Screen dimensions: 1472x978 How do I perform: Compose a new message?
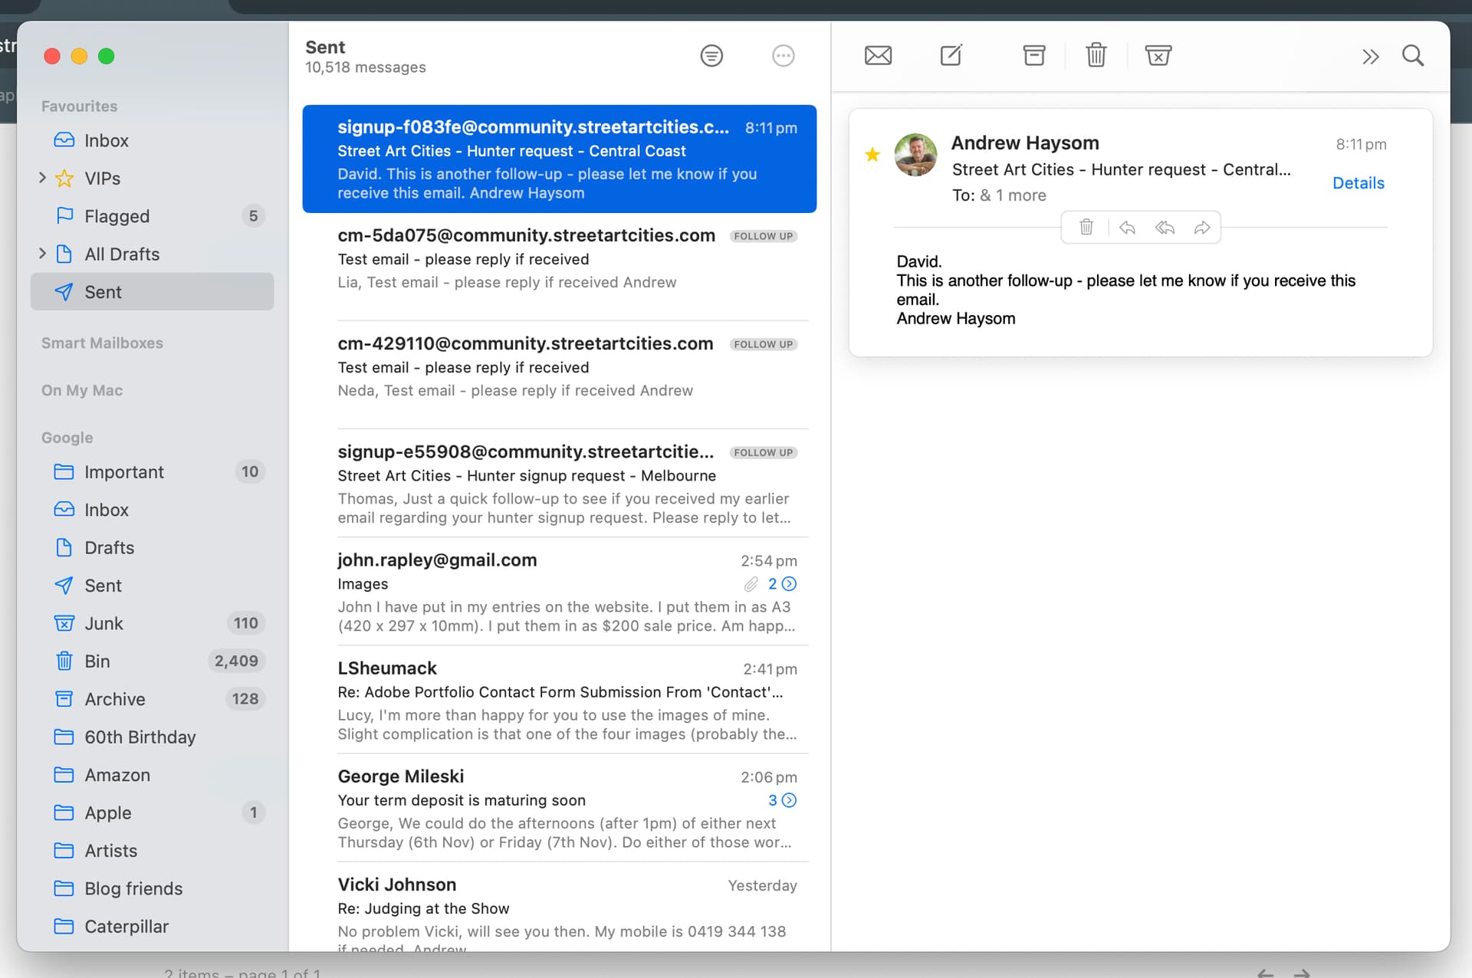tap(951, 55)
